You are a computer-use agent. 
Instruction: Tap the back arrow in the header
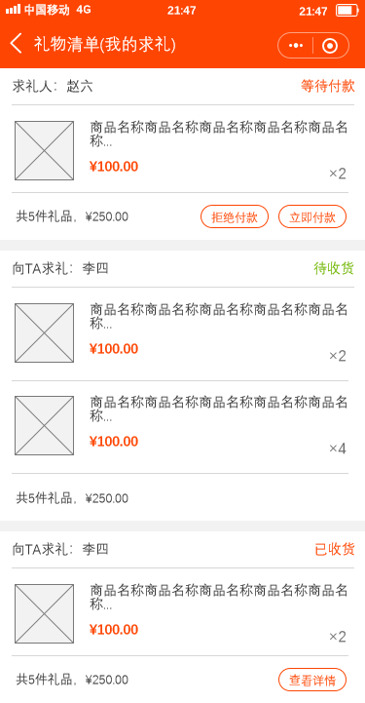tap(17, 45)
